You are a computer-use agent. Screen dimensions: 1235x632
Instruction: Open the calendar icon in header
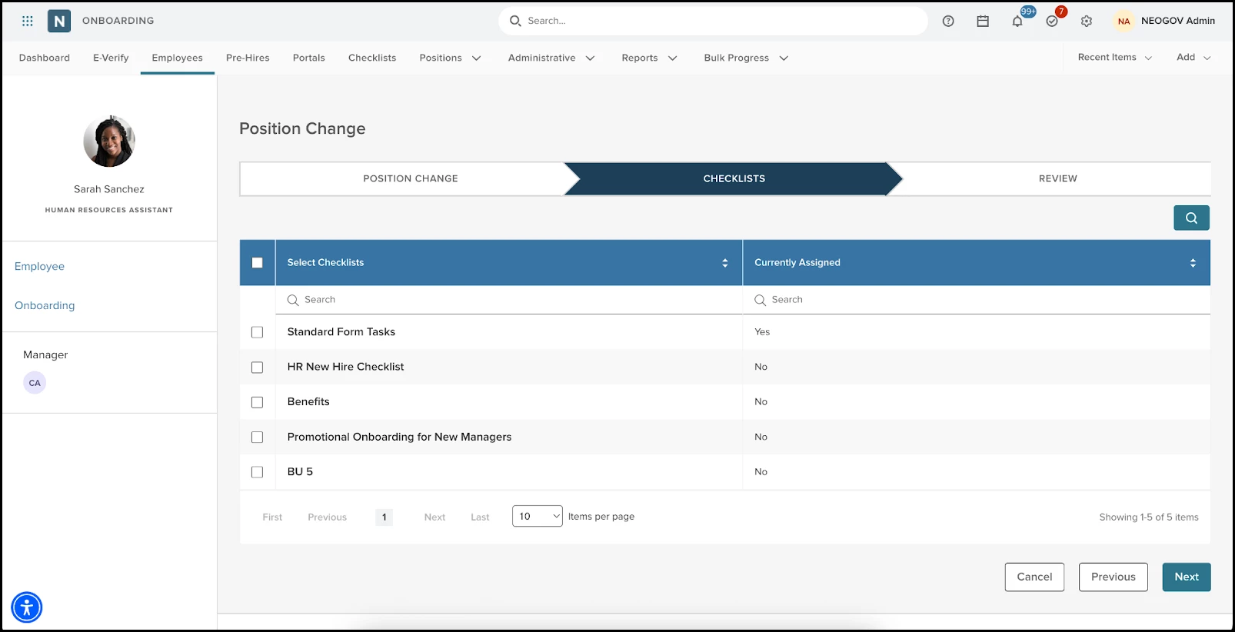(x=983, y=22)
